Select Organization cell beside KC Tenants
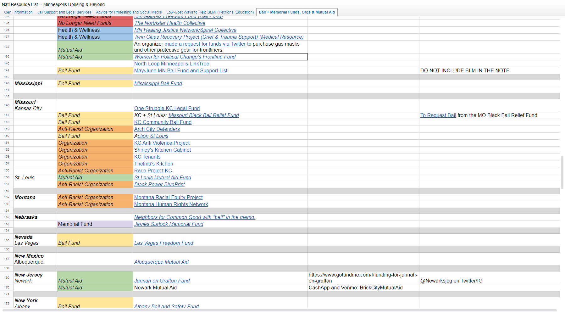 tap(95, 157)
